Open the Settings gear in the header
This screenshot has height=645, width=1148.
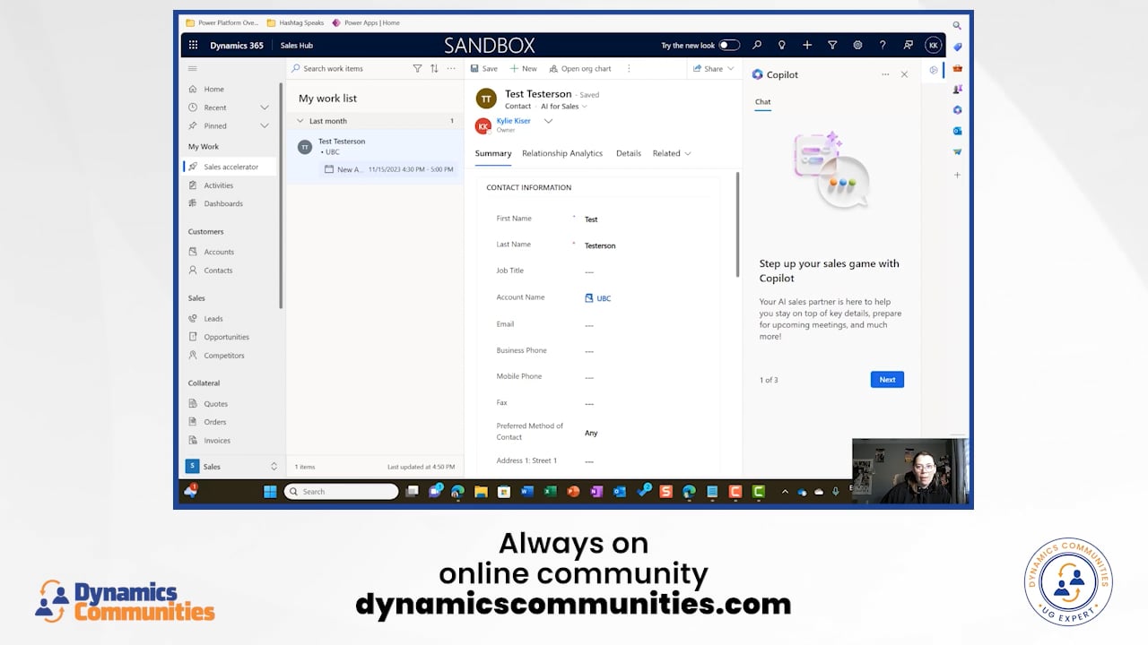point(857,45)
